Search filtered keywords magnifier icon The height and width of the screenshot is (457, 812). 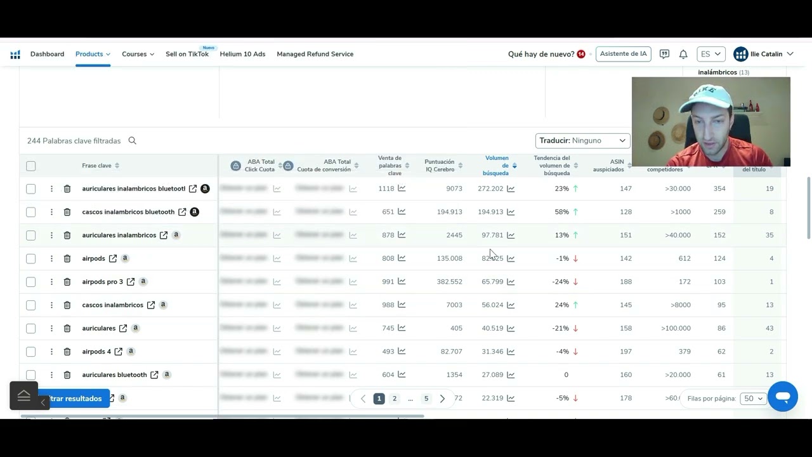pos(132,141)
